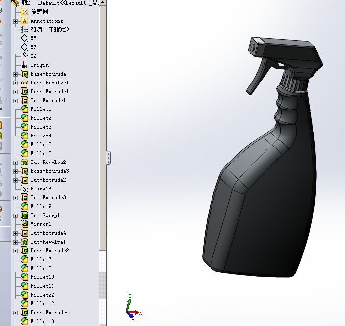Click the Annotations folder icon
This screenshot has height=326, width=345.
point(25,21)
